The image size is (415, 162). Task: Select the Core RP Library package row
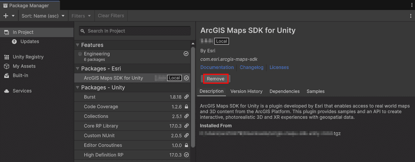coord(132,126)
